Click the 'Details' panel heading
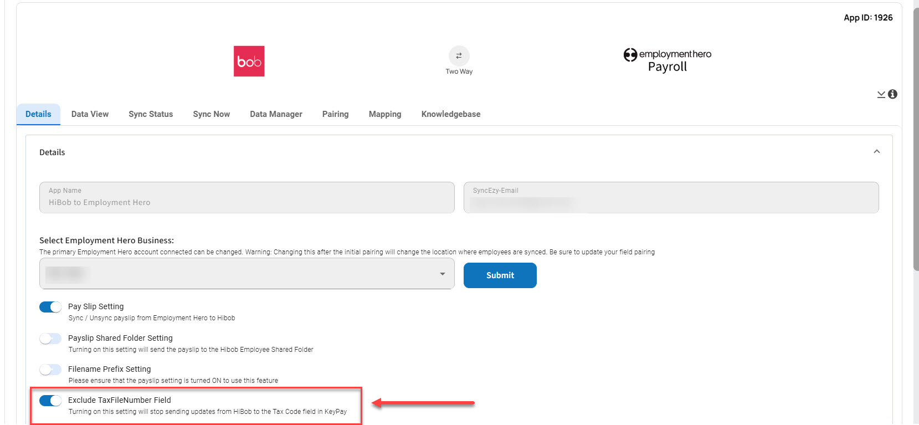 click(52, 152)
